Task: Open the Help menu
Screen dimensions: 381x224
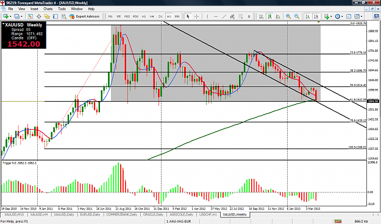Action: (x=91, y=9)
